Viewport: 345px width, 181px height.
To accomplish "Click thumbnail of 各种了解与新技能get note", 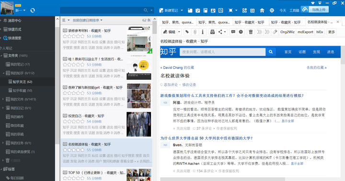I will tap(139, 96).
